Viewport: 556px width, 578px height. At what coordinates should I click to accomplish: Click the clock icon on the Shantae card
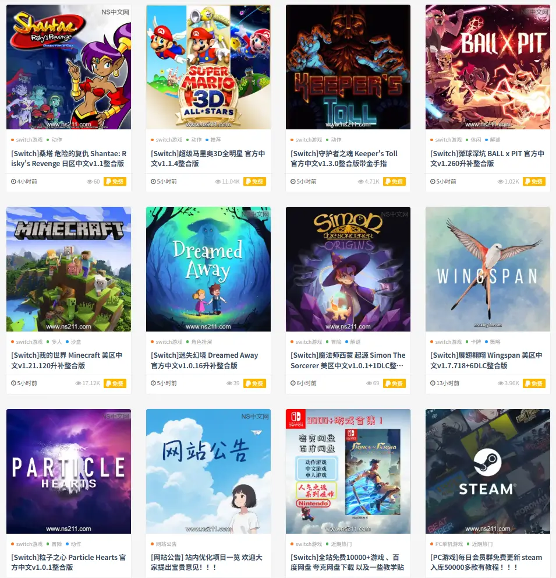click(x=13, y=181)
